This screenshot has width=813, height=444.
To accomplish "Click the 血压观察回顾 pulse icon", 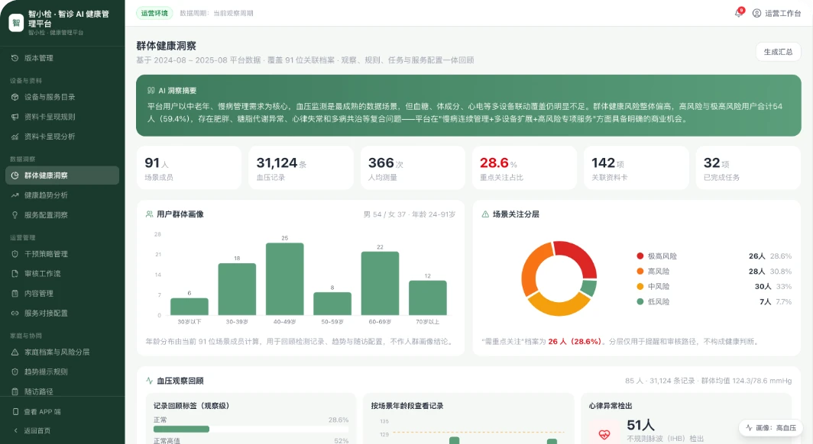I will (x=149, y=381).
